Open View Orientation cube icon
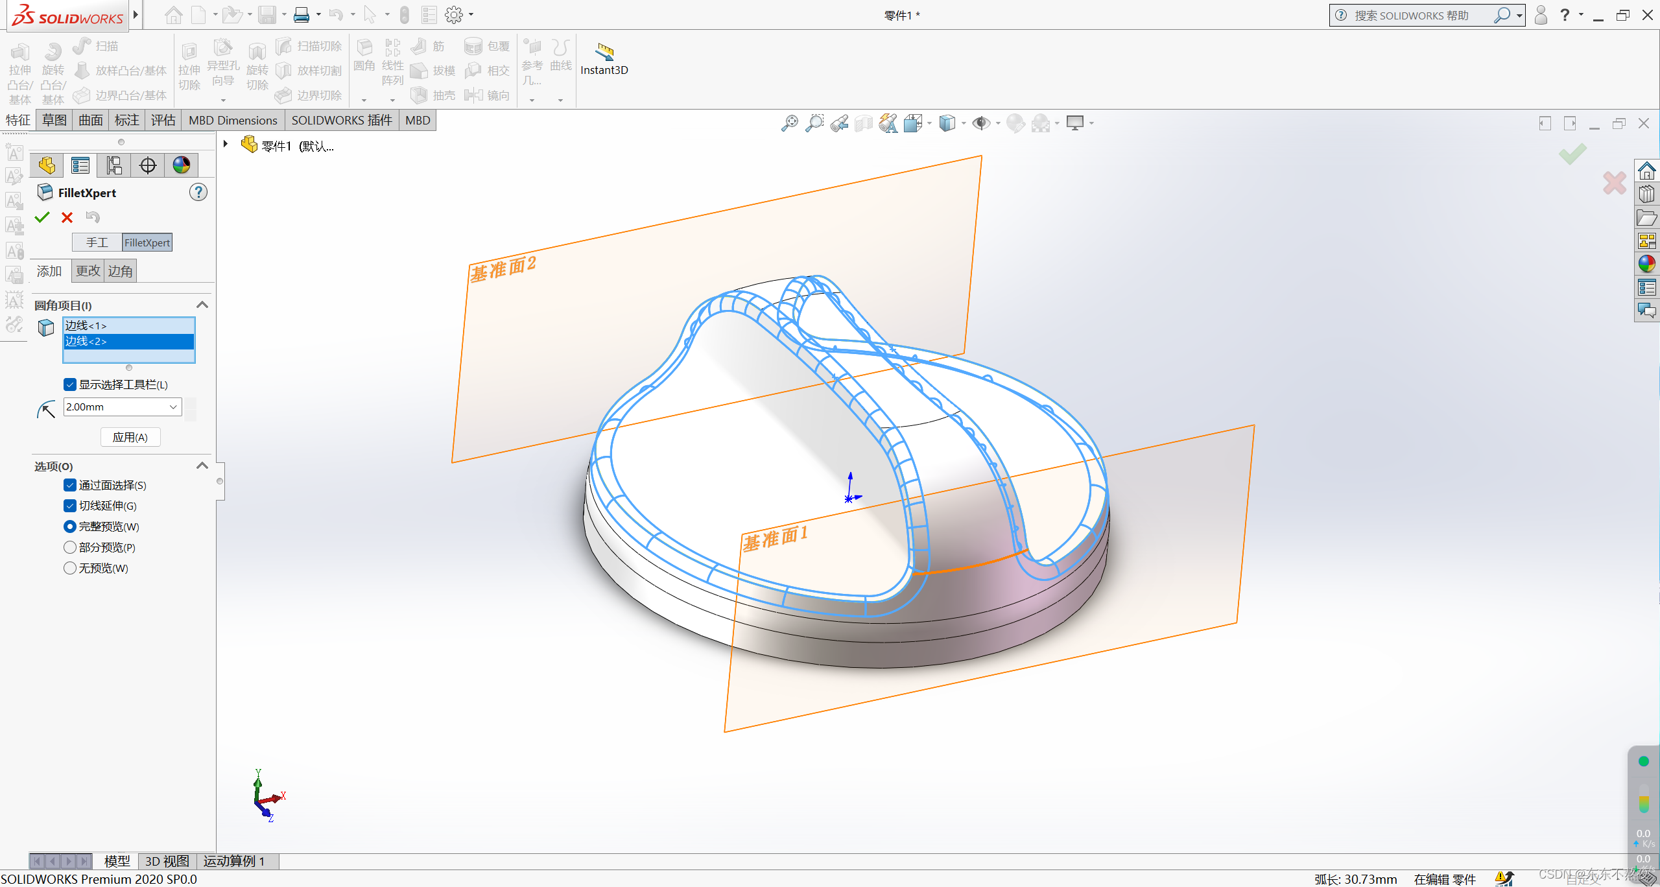Screen dimensions: 1660x887 [x=913, y=123]
